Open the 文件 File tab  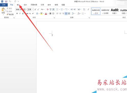pos(4,5)
